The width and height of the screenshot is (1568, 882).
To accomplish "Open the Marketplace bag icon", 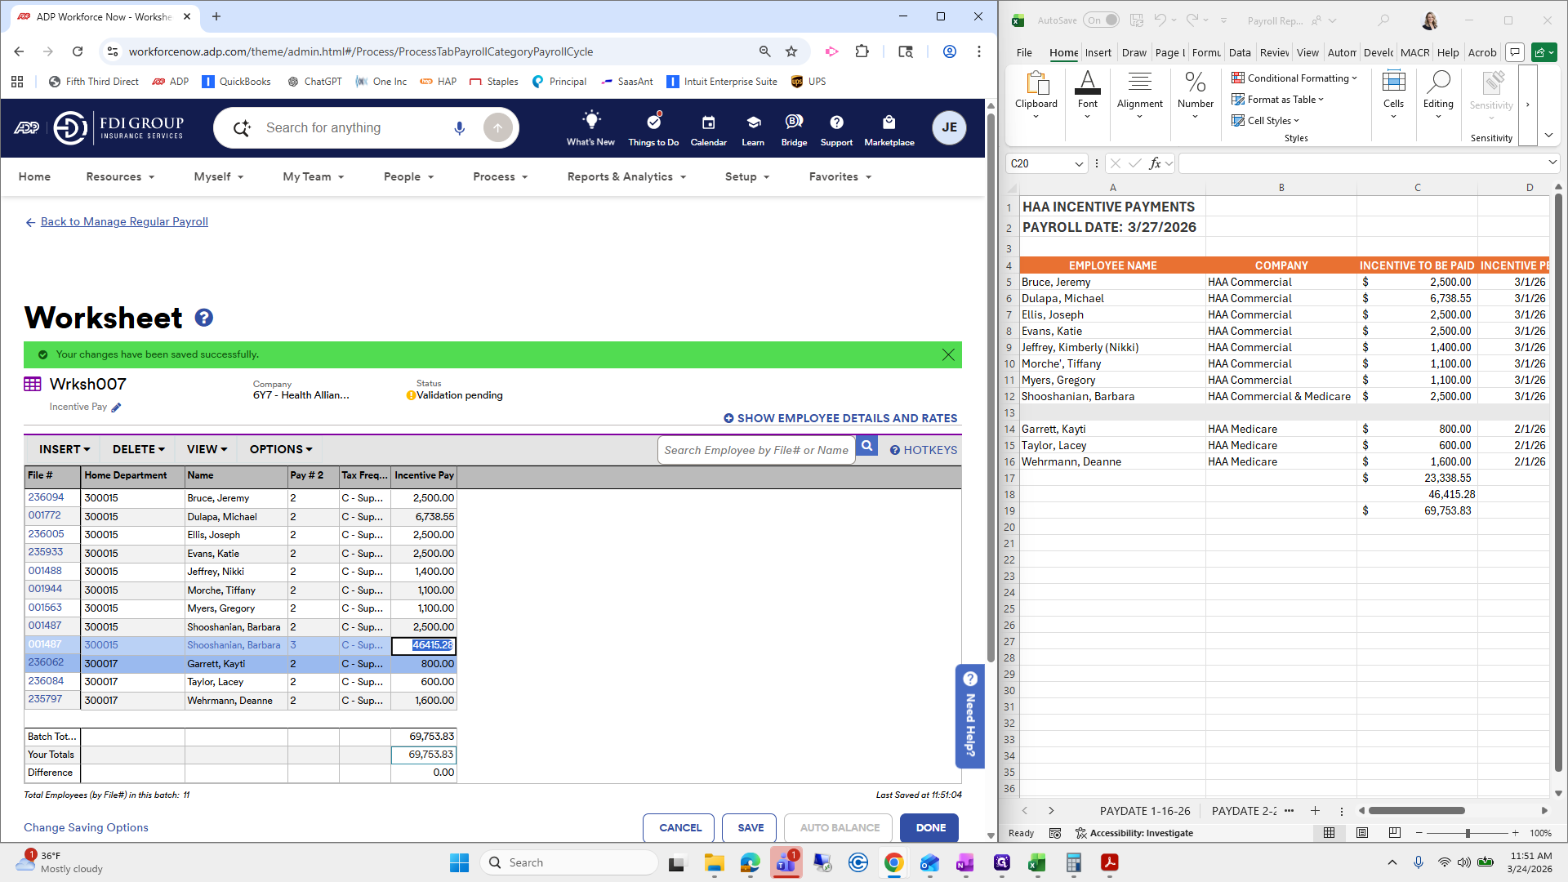I will pyautogui.click(x=889, y=123).
